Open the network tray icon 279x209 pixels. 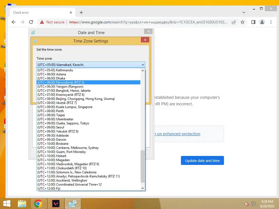coord(253,204)
